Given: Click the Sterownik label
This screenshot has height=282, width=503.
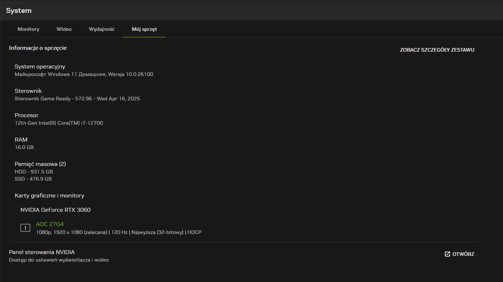Looking at the screenshot, I should [x=28, y=91].
